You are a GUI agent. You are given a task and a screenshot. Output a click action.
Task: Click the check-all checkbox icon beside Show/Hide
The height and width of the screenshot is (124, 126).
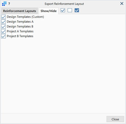pos(63,10)
